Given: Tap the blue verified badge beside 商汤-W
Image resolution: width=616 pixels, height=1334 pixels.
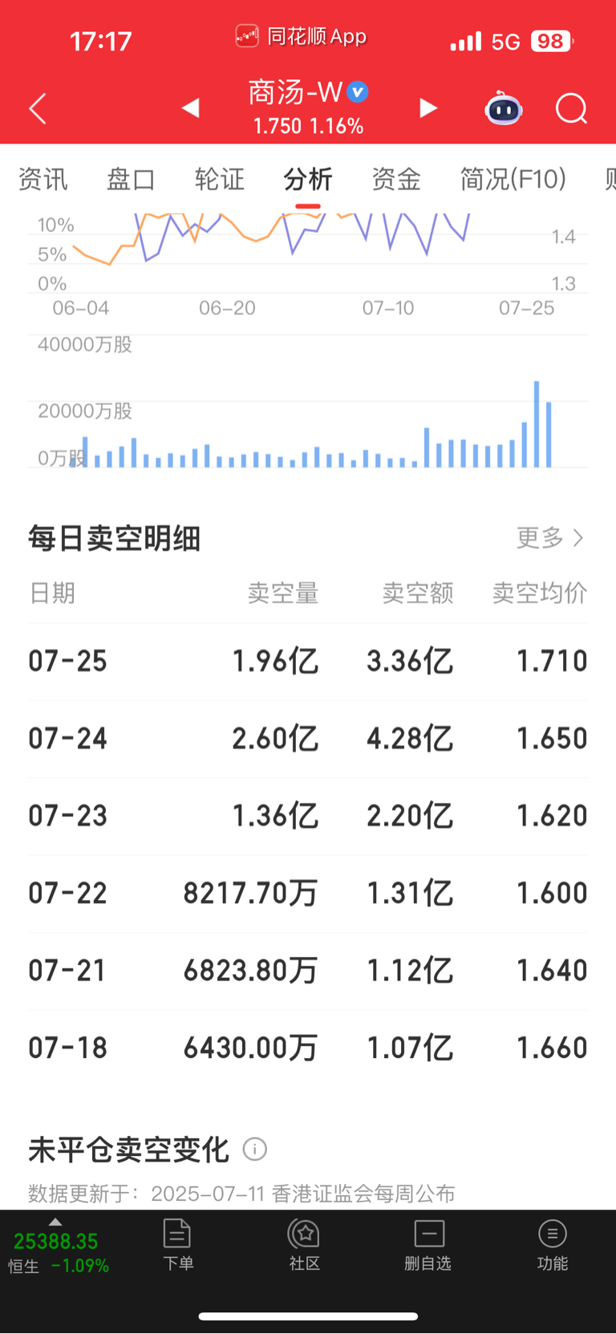Looking at the screenshot, I should [x=358, y=92].
